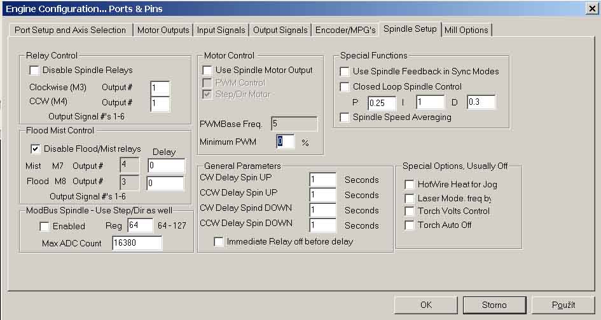Focus the CW Delay Spin UP field
Screen dimensions: 601x320
point(322,180)
